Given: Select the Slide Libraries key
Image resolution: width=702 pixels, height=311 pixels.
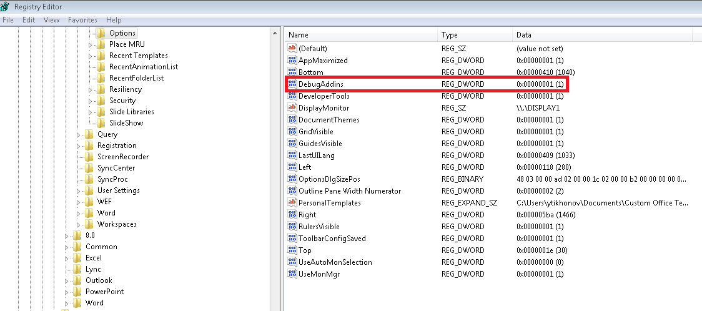Looking at the screenshot, I should click(x=131, y=112).
